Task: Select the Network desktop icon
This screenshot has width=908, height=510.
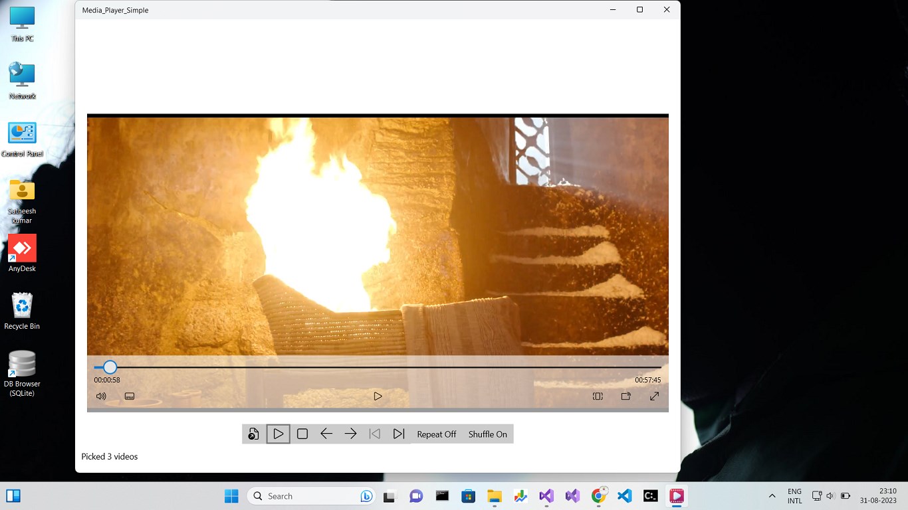Action: pos(22,81)
